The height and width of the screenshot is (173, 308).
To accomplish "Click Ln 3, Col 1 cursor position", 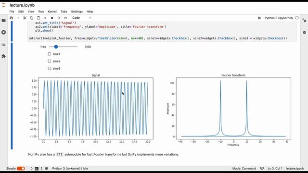I will (x=275, y=169).
